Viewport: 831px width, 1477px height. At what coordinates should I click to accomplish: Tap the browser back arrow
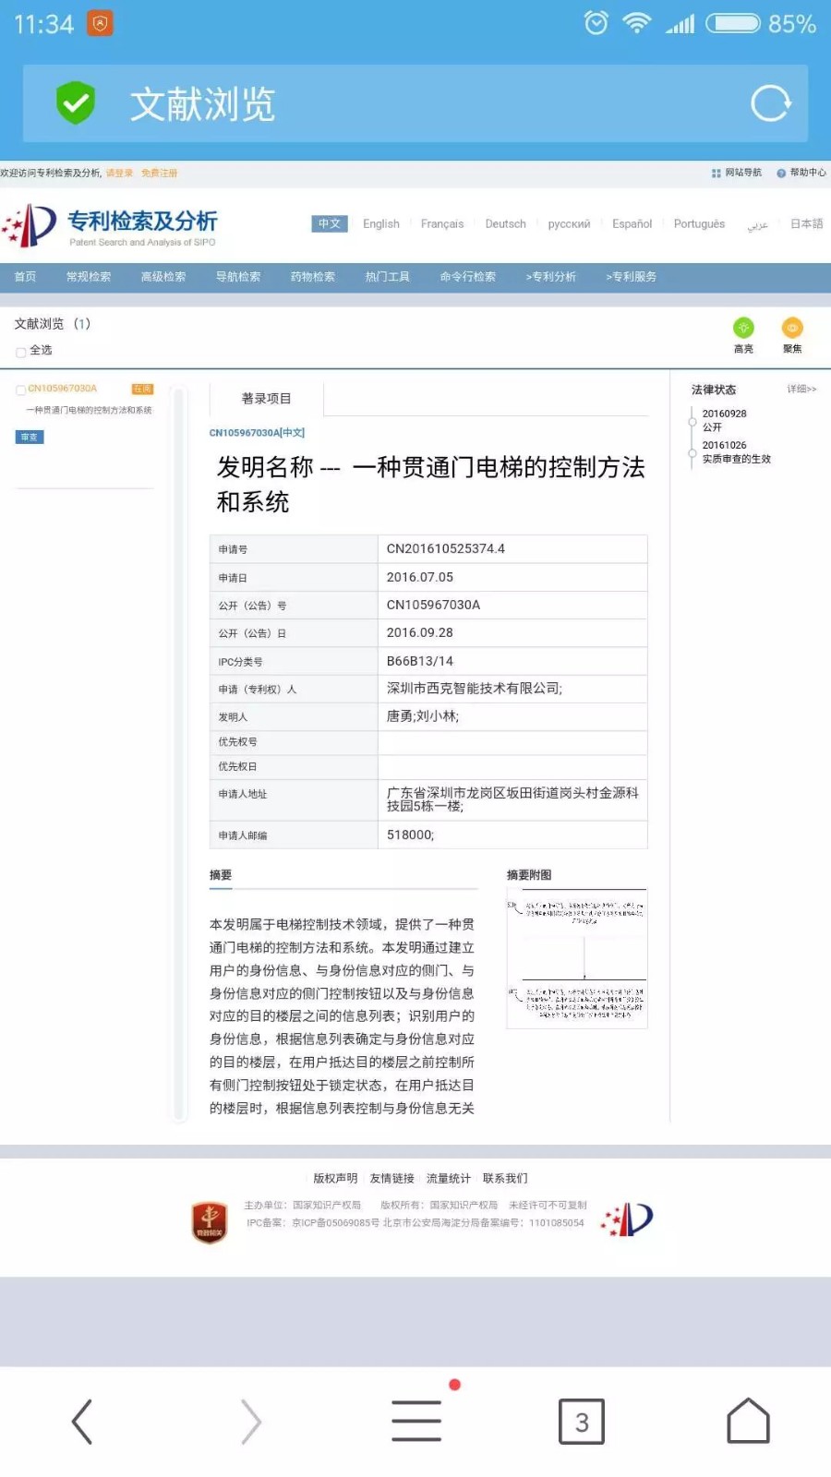click(82, 1421)
